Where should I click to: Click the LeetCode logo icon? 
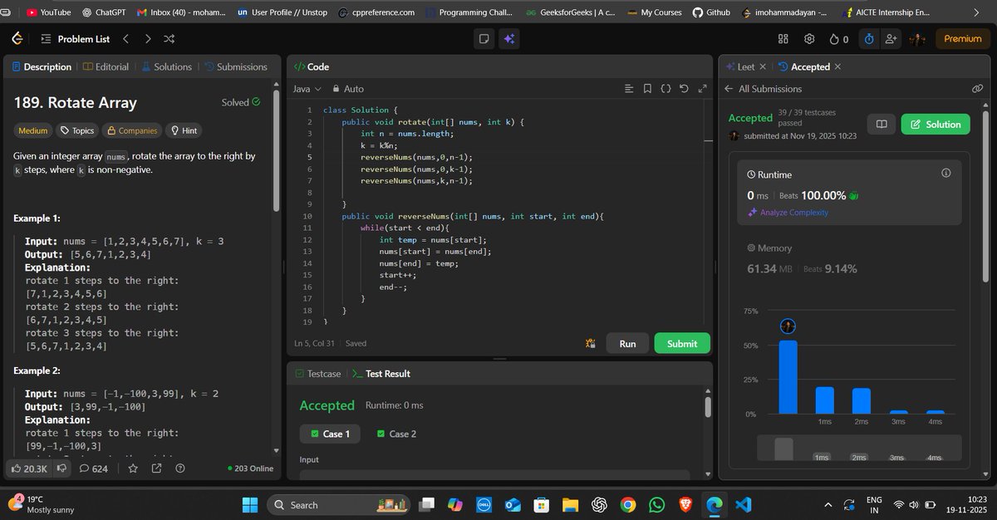coord(17,39)
